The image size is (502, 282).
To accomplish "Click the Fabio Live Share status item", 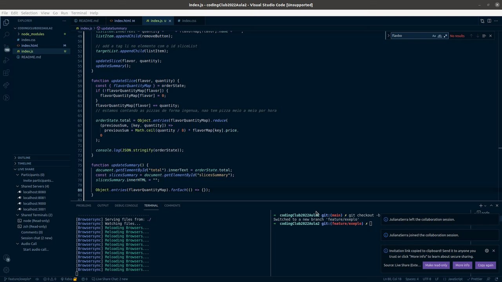I will click(x=68, y=279).
